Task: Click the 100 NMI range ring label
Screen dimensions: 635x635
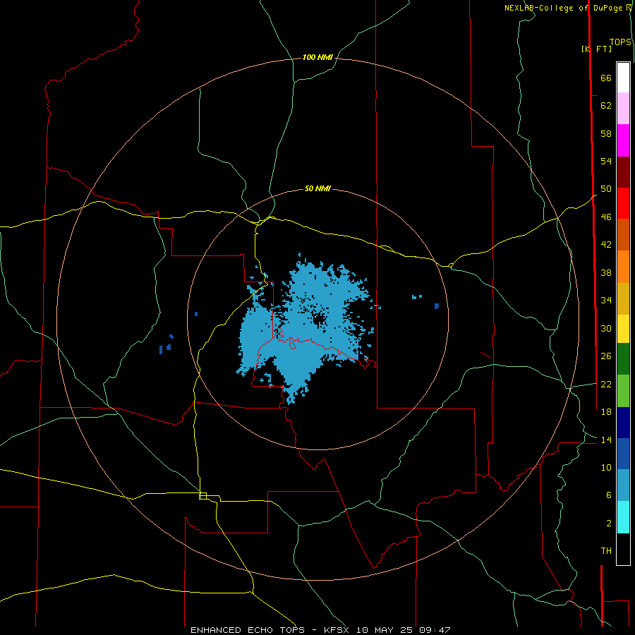Action: pos(317,58)
